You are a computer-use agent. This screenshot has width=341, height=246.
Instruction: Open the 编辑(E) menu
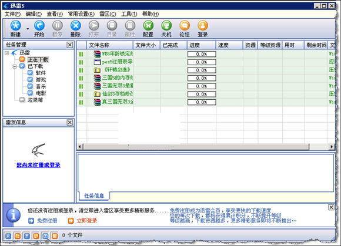[34, 14]
